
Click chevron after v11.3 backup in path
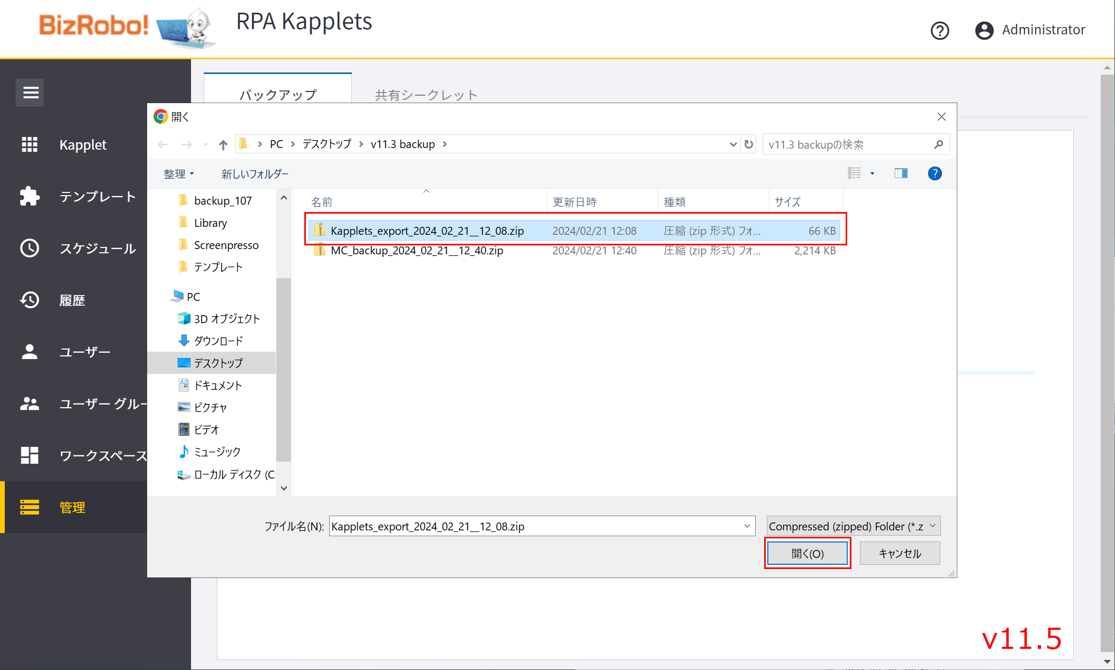pyautogui.click(x=445, y=144)
